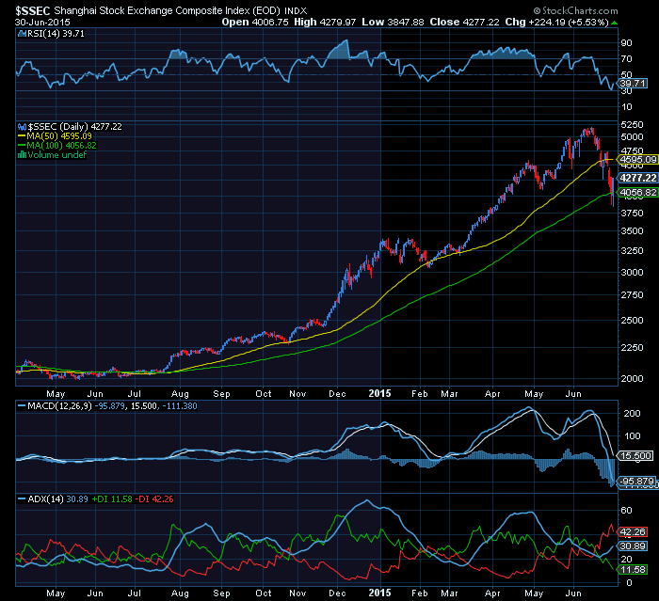
Task: Click the -95.879 MACD value tag
Action: pos(636,482)
